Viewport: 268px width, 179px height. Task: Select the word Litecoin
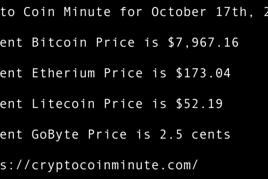point(63,104)
